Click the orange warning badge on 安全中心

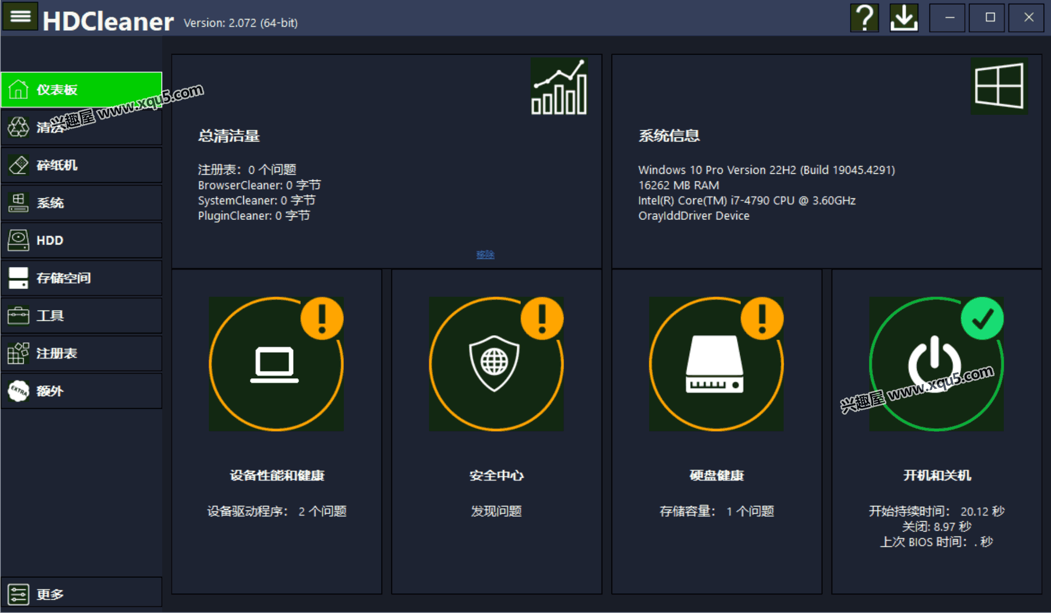(542, 318)
